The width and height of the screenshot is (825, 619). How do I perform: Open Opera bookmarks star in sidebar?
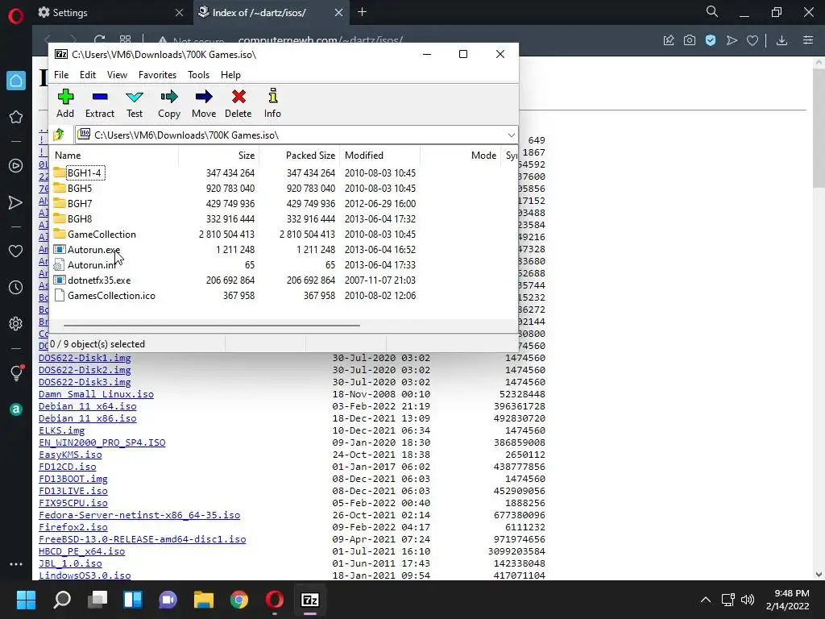pos(16,117)
